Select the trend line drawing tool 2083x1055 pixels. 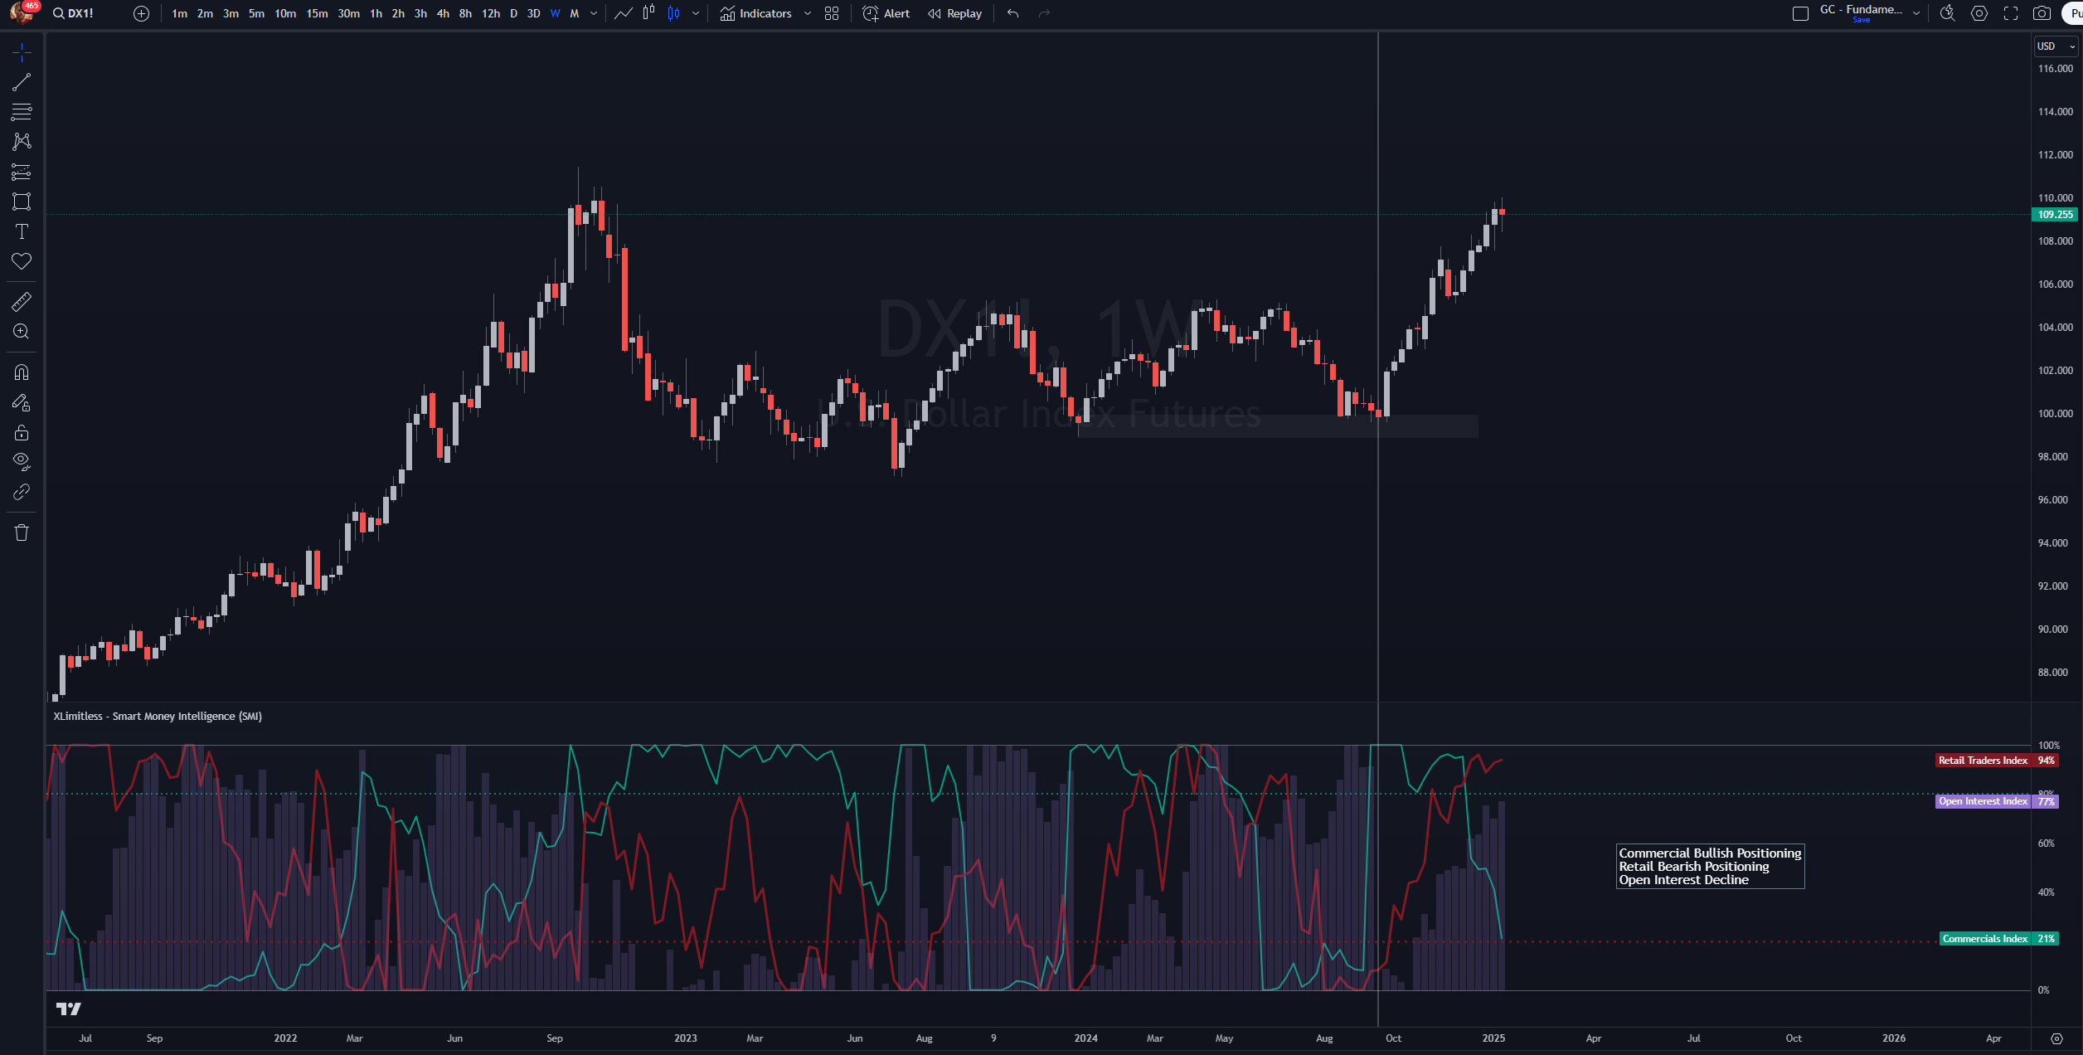22,82
